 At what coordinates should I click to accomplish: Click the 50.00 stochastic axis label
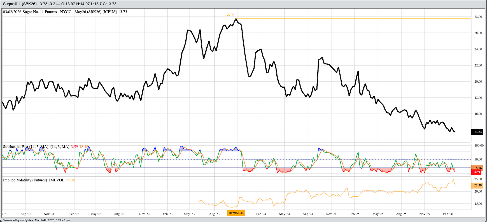(x=478, y=160)
